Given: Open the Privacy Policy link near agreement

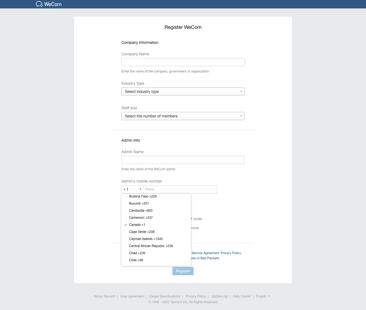Looking at the screenshot, I should click(231, 253).
